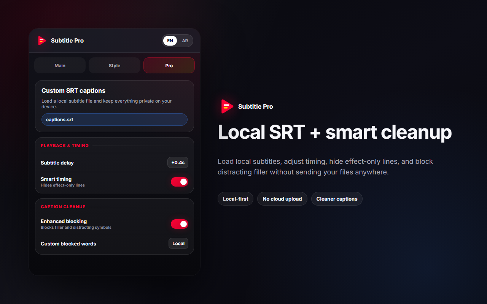Switch language to EN
This screenshot has width=487, height=304.
(170, 41)
